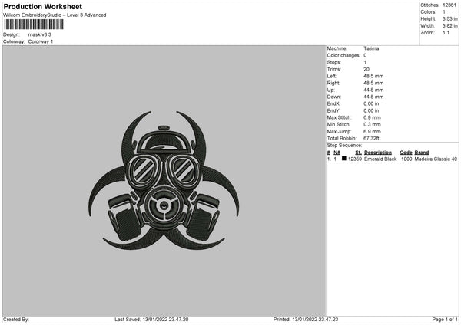461x325 pixels.
Task: Click the Color changes value 0
Action: (x=365, y=55)
